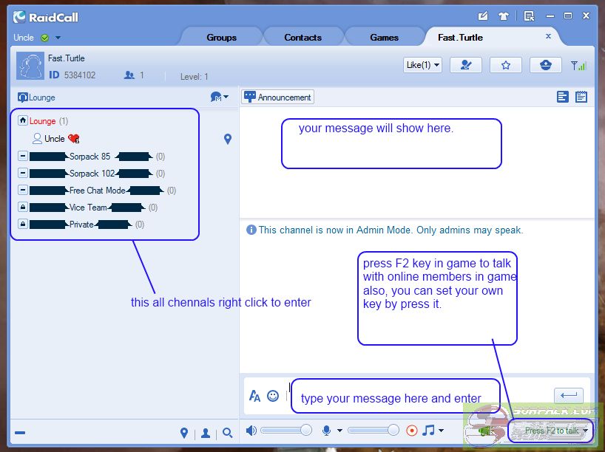Switch to the Groups tab
The height and width of the screenshot is (452, 605).
click(x=221, y=38)
